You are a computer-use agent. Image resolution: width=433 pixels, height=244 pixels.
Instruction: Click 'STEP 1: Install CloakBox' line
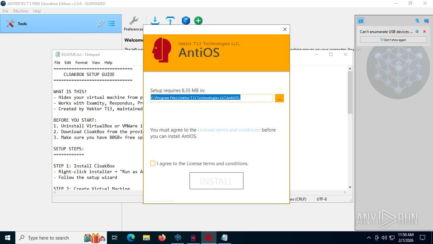[x=84, y=166]
